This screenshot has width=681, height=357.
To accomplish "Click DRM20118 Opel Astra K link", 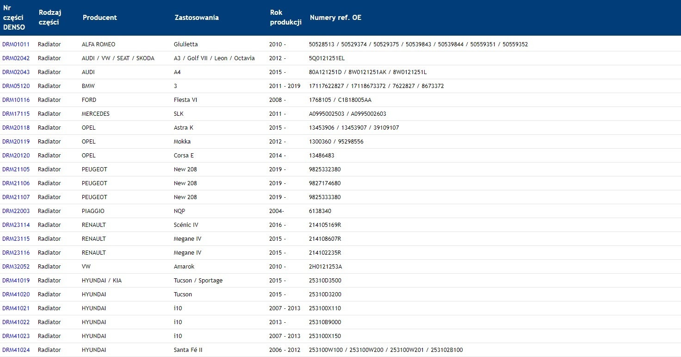I will pos(16,128).
